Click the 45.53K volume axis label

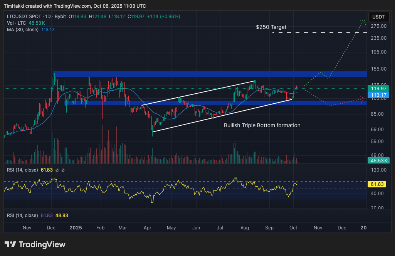pyautogui.click(x=378, y=160)
